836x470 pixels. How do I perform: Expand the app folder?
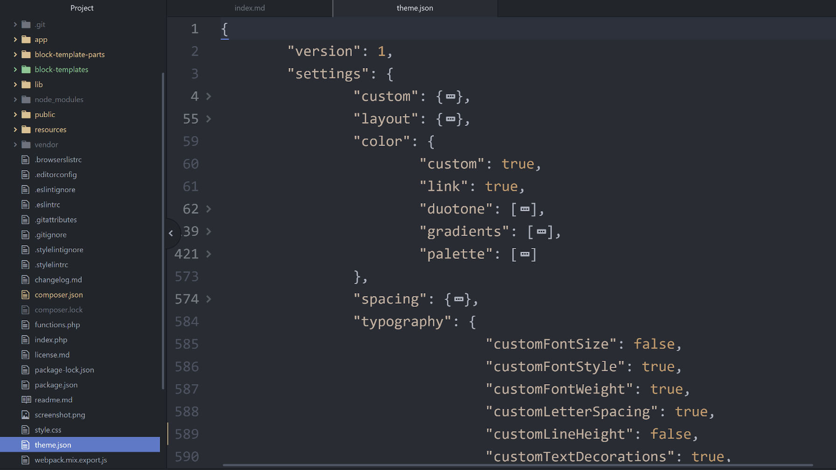coord(14,39)
